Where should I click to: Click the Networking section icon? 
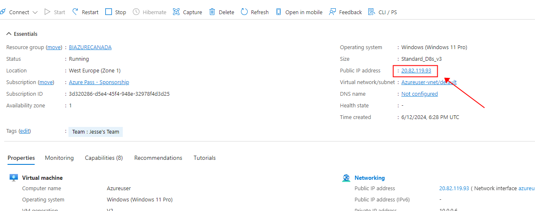coord(346,178)
